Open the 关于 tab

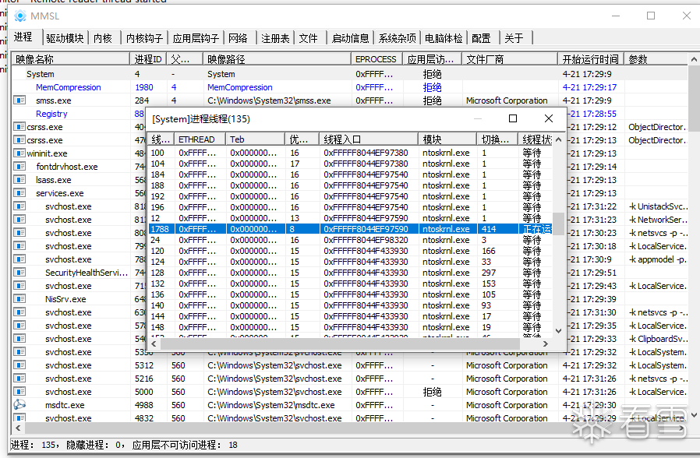tap(514, 38)
